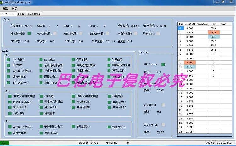Switch to the debug tab
236x146 pixels.
pos(21,14)
